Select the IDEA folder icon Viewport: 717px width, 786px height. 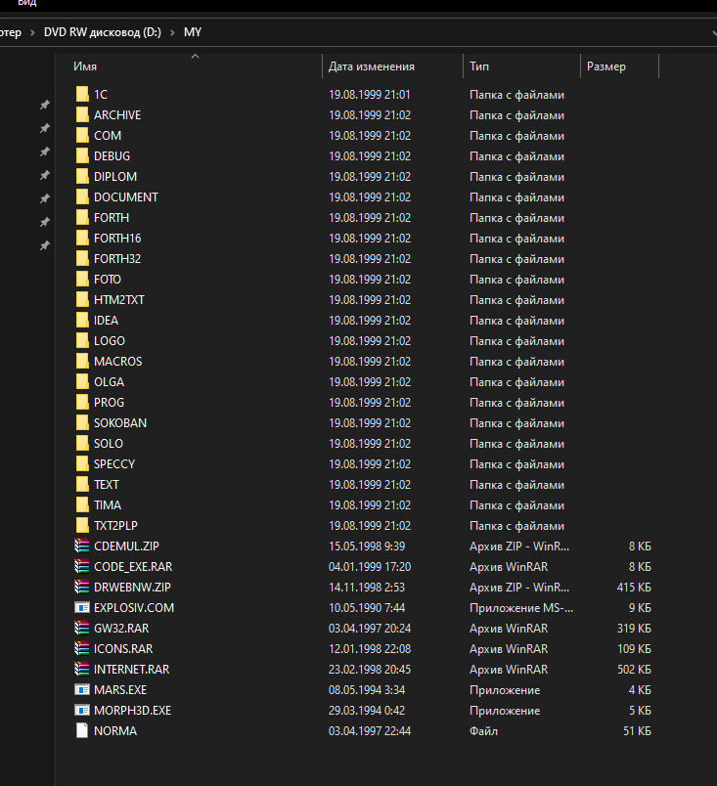(x=82, y=321)
